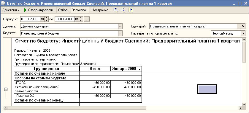Click the Бюджет field
This screenshot has height=113, width=249.
pos(69,33)
